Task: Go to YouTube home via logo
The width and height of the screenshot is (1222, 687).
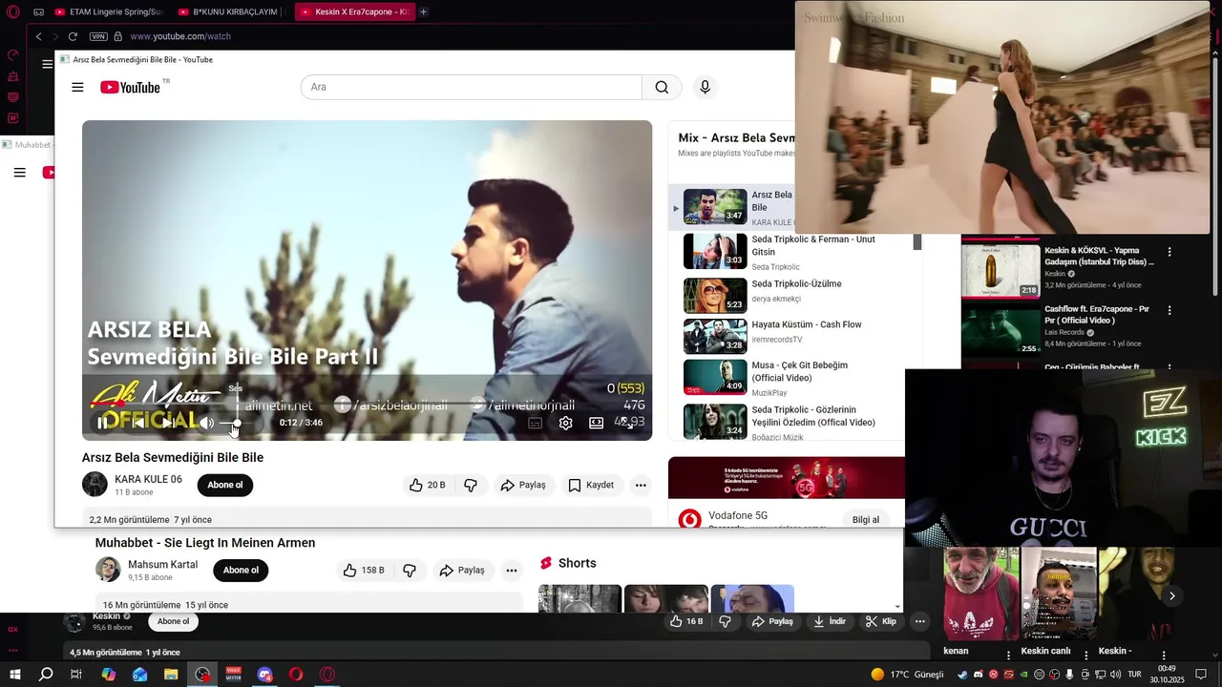Action: click(x=131, y=87)
